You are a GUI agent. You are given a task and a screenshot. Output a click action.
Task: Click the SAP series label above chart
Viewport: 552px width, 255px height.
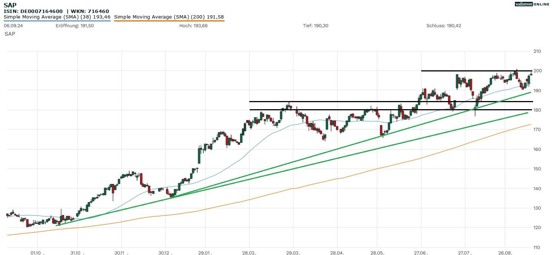tap(10, 34)
